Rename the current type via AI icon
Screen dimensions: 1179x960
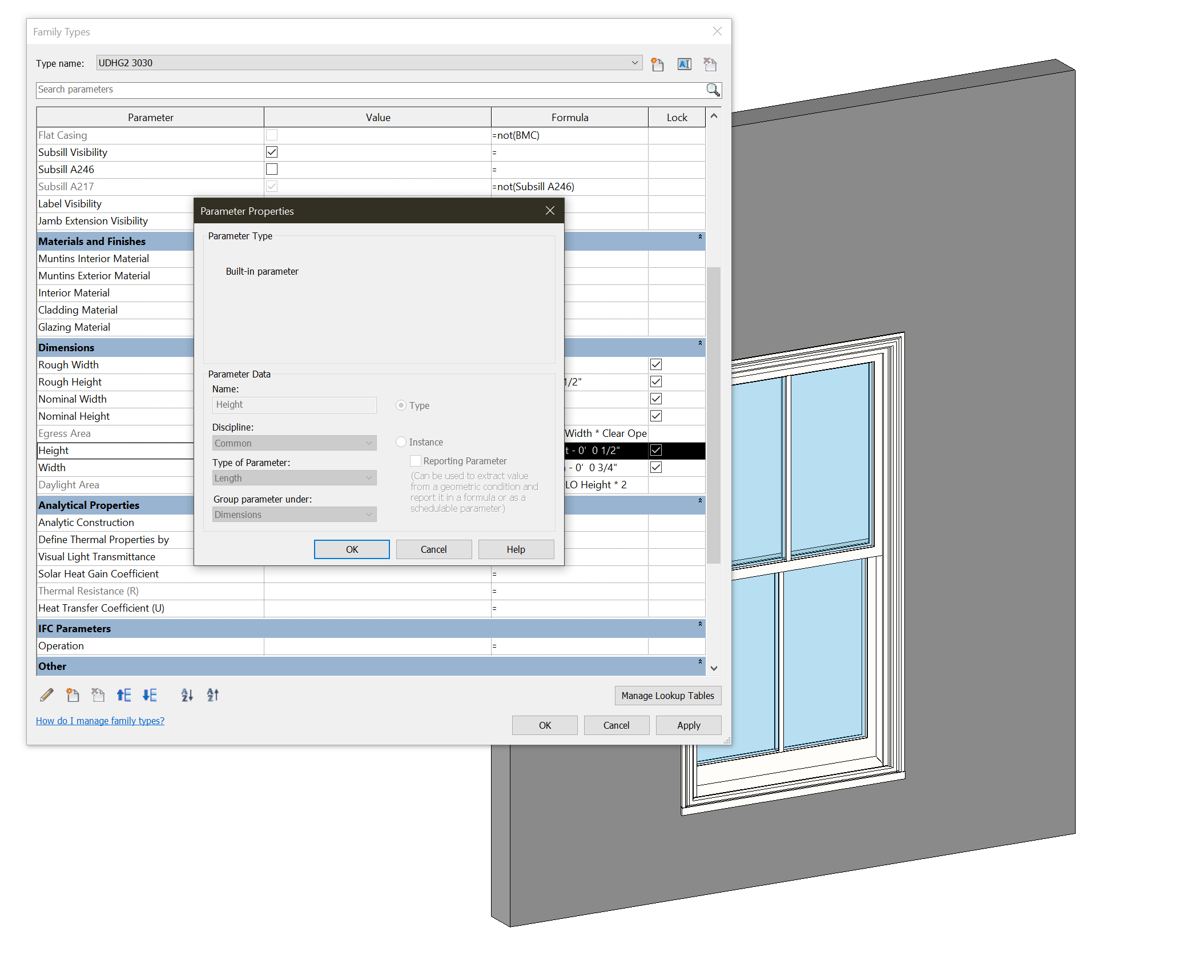point(684,64)
